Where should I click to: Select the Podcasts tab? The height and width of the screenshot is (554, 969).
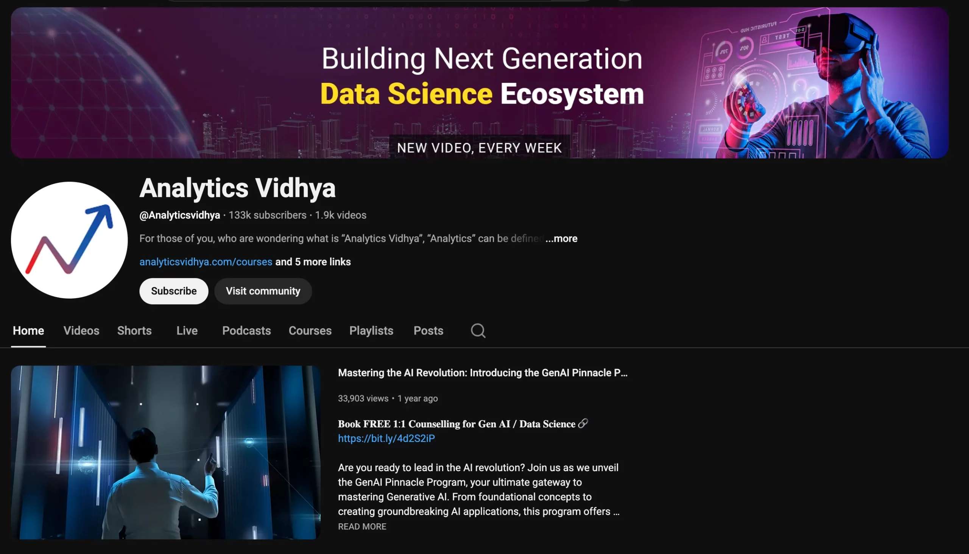(246, 331)
